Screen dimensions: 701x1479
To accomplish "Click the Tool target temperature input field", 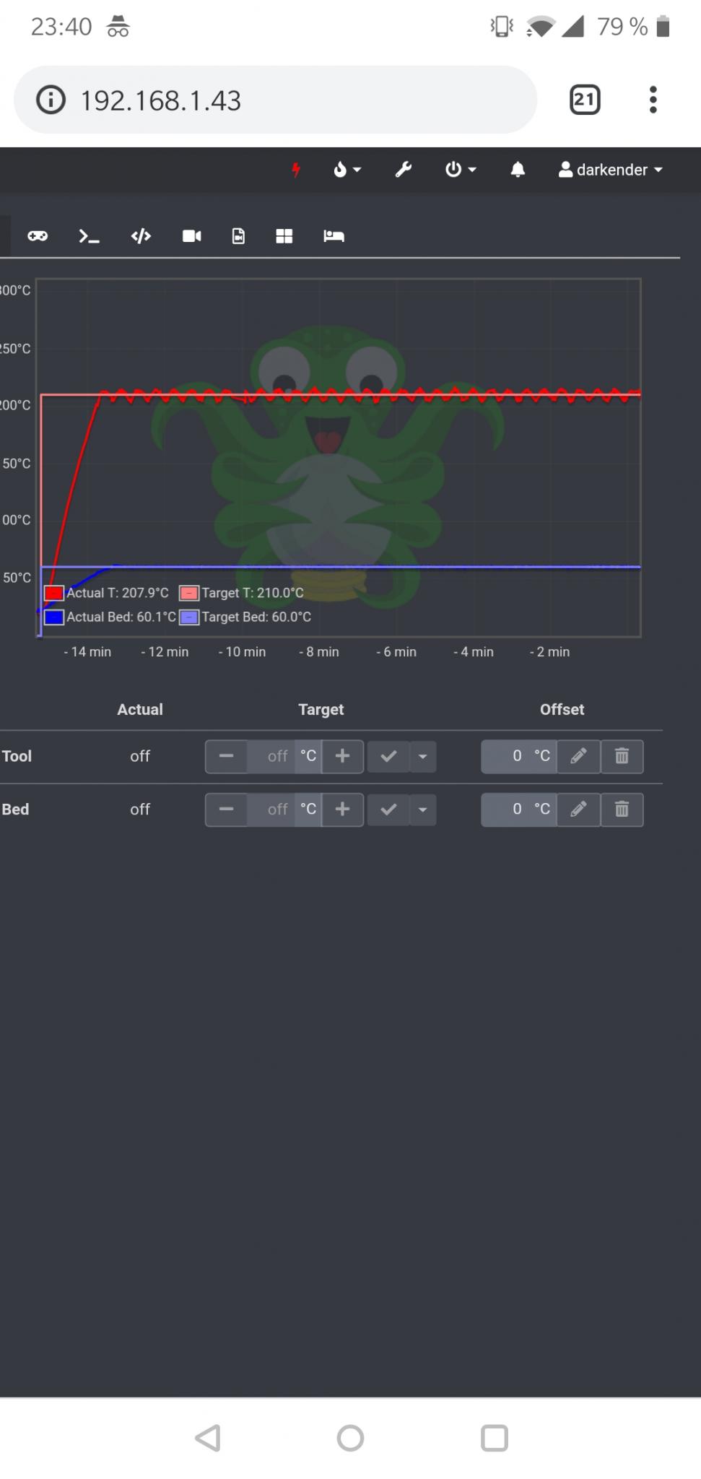I will coord(271,756).
